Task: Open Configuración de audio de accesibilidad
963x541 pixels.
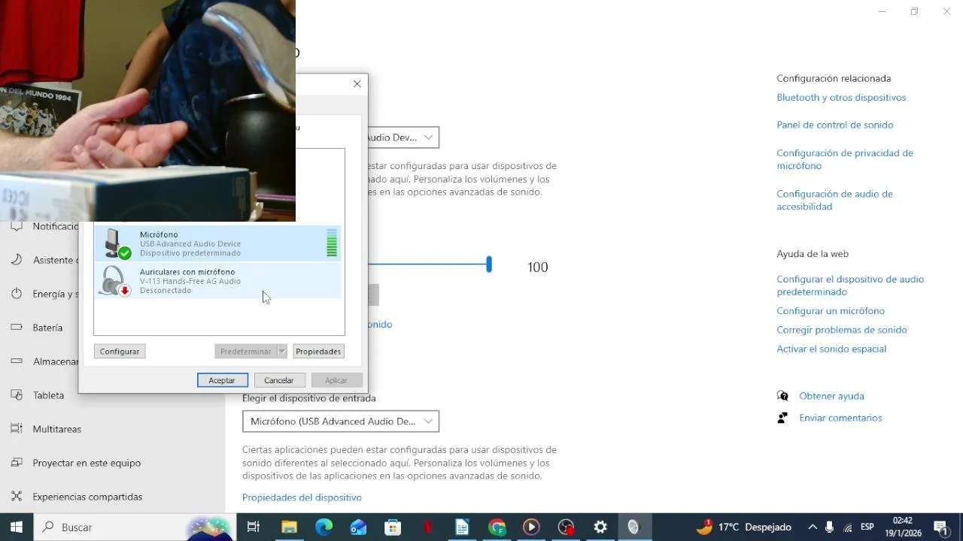Action: point(834,200)
